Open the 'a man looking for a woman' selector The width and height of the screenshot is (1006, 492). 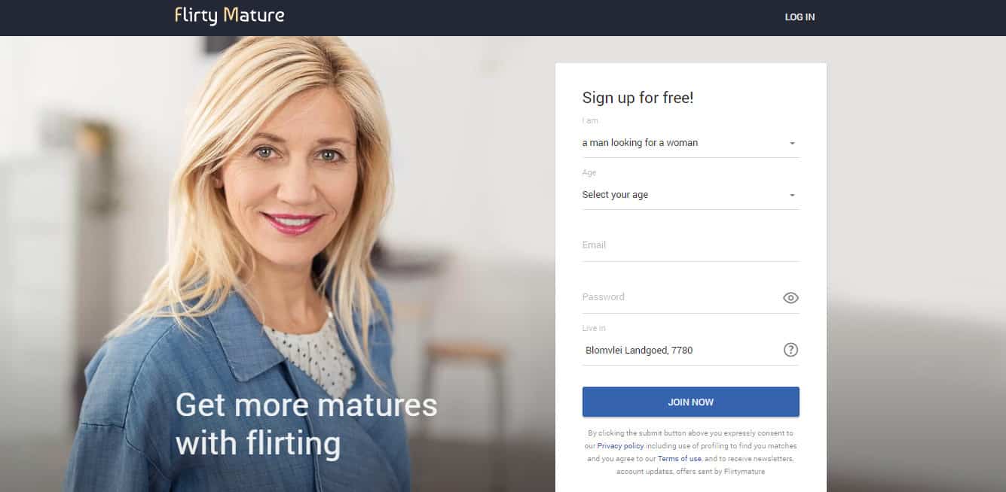click(x=690, y=143)
